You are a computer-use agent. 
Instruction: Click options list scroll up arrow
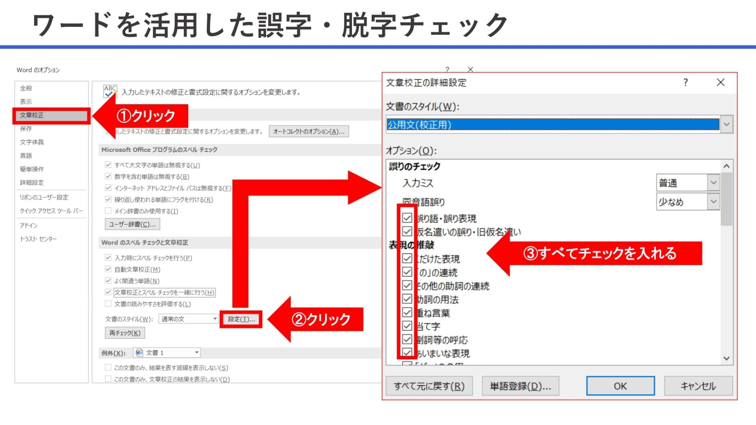click(x=726, y=166)
